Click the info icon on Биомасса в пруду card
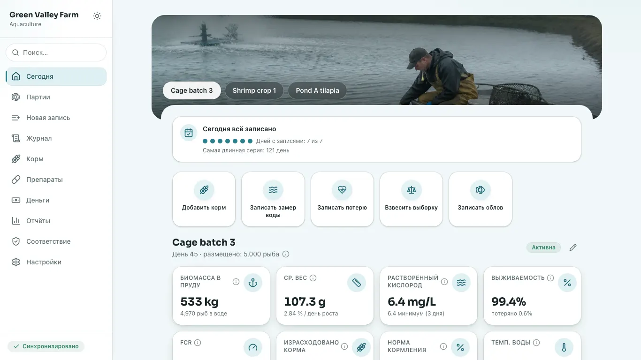 pos(236,282)
